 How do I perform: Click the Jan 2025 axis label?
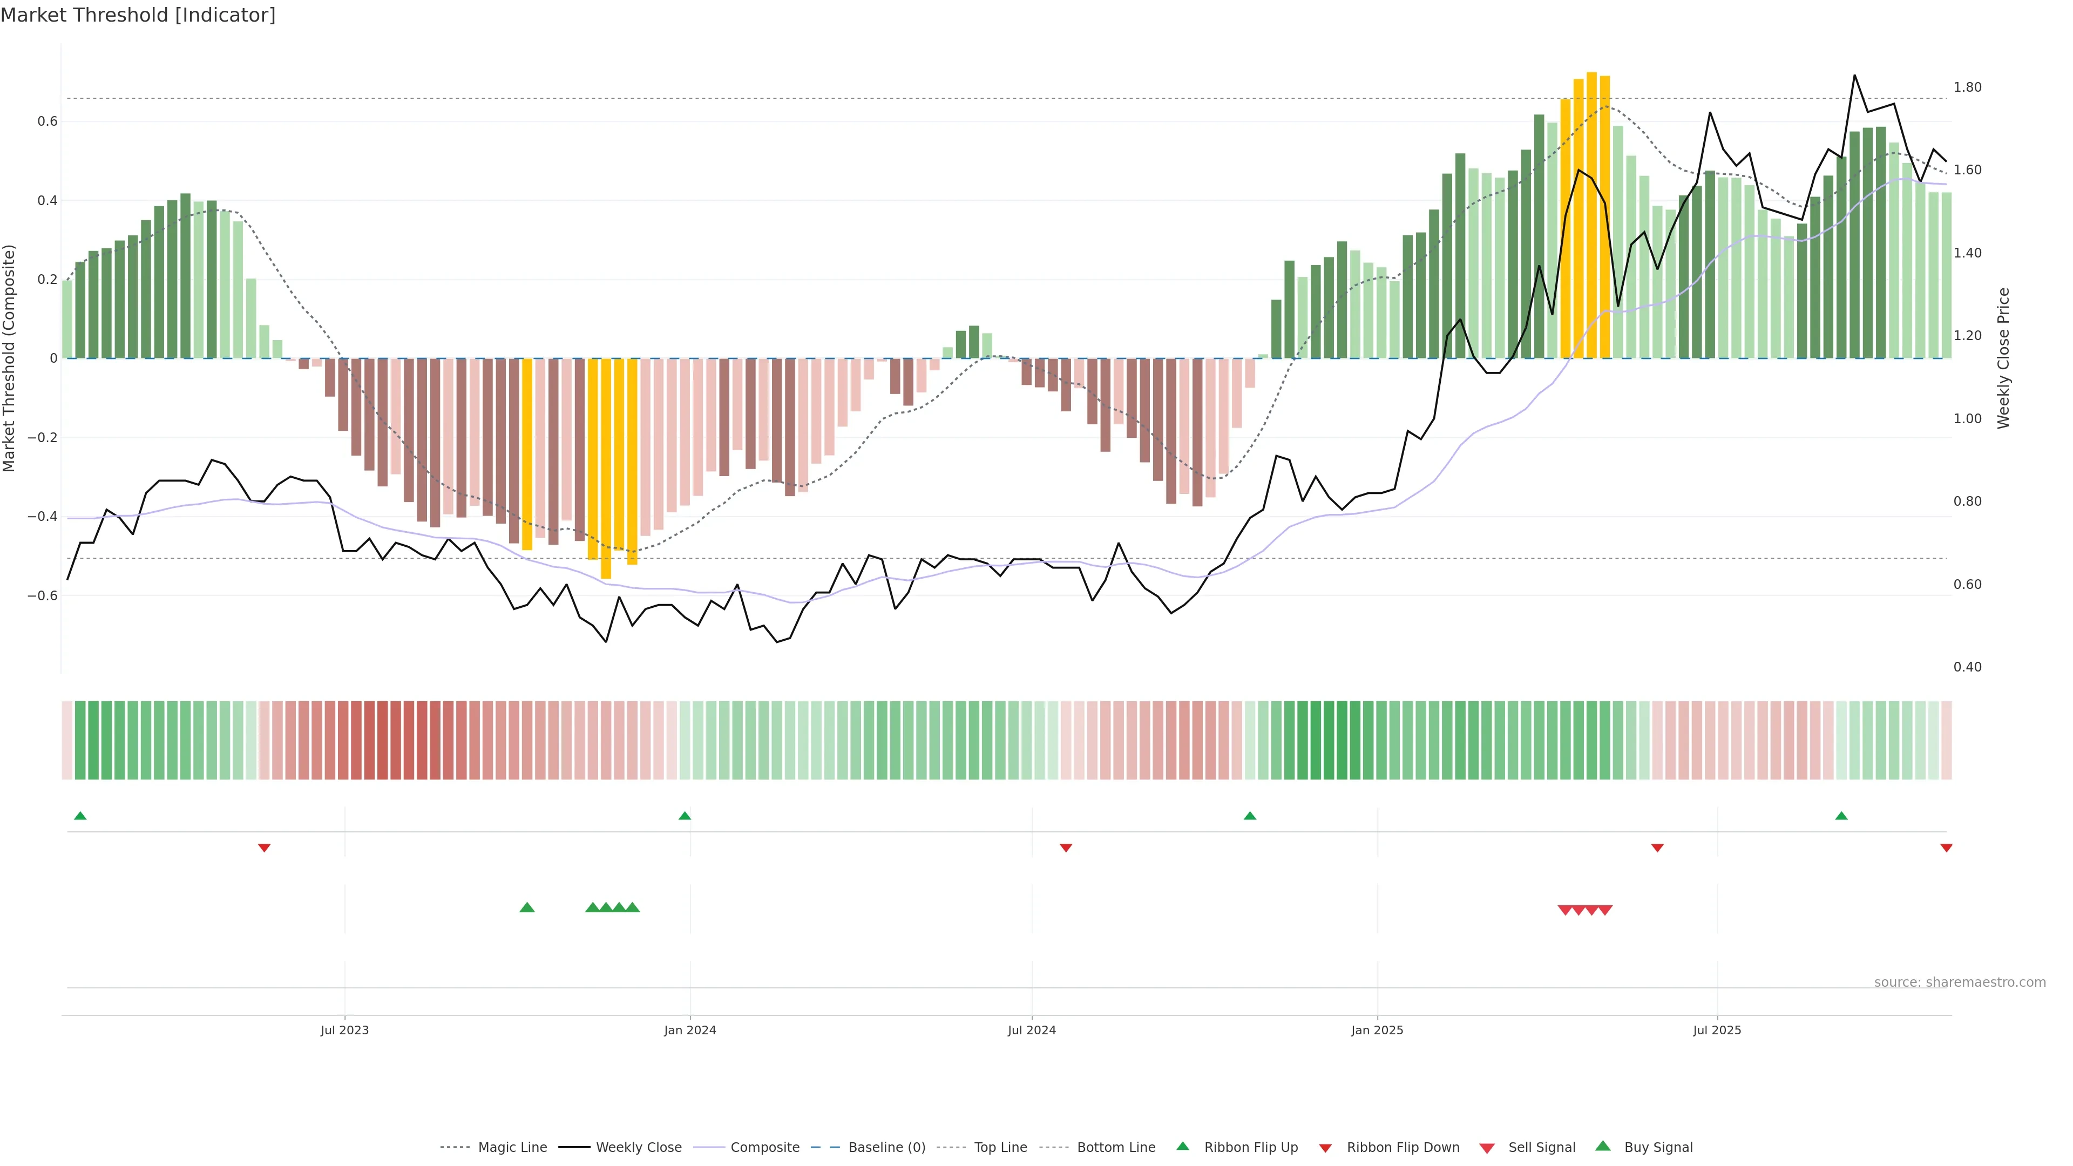(x=1377, y=1030)
